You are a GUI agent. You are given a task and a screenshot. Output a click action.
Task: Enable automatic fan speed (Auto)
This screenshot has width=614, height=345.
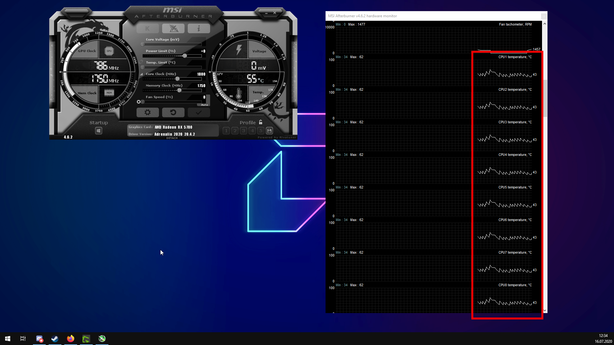pyautogui.click(x=204, y=104)
